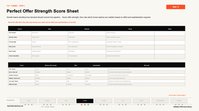Select the Outcome clarity criterion cell
Image resolution: width=199 pixels, height=111 pixels.
20,38
